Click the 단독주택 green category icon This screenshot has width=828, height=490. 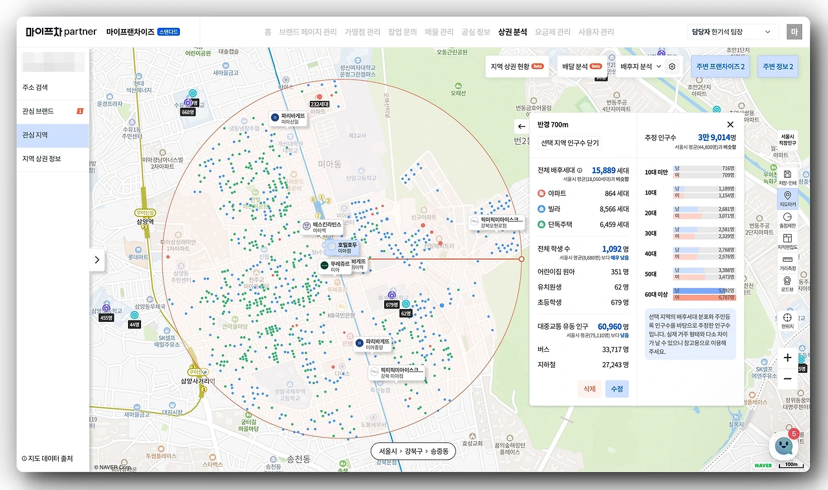[541, 224]
